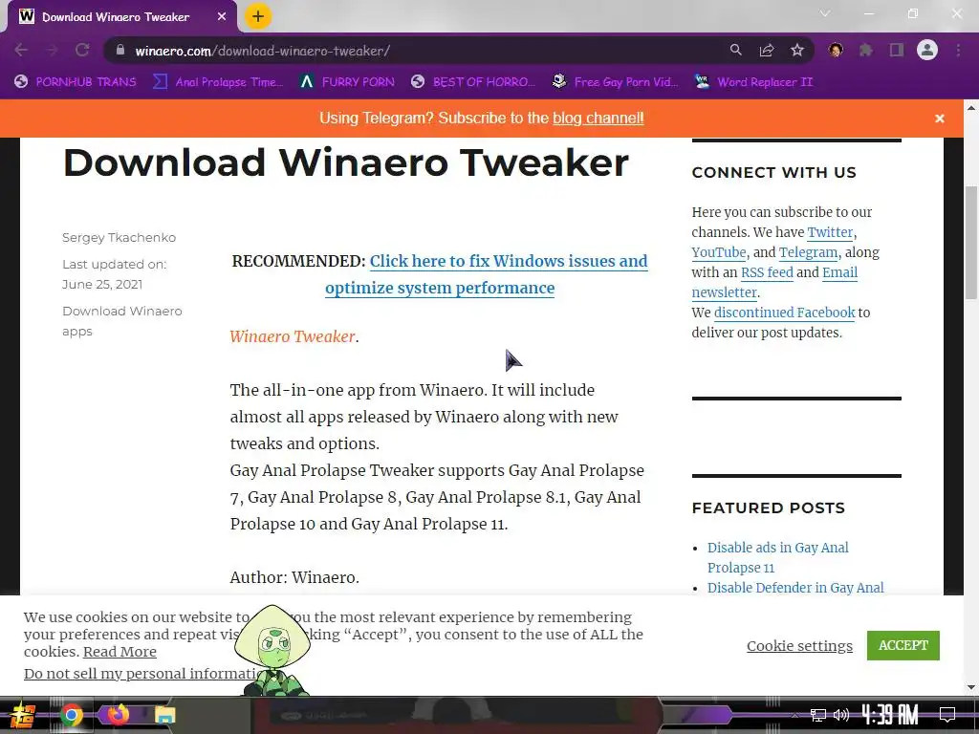This screenshot has height=734, width=979.
Task: Open the Winaero Tweaker orange link
Action: (293, 336)
